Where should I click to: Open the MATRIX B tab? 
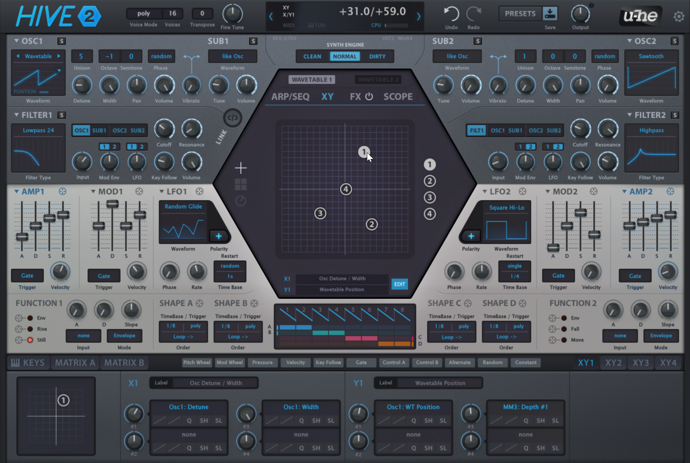tap(124, 363)
